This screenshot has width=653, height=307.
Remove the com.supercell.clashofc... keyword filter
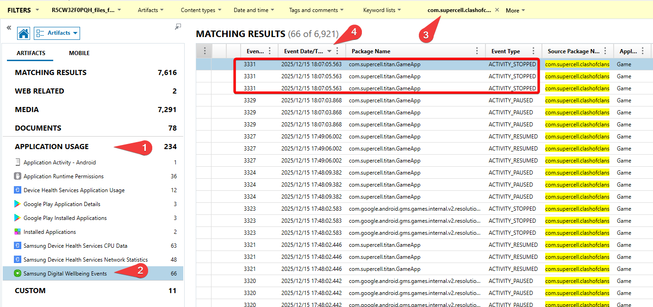click(497, 10)
